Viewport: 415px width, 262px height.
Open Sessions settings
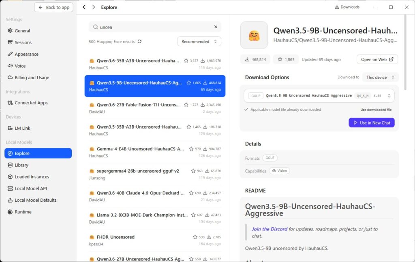pos(38,42)
